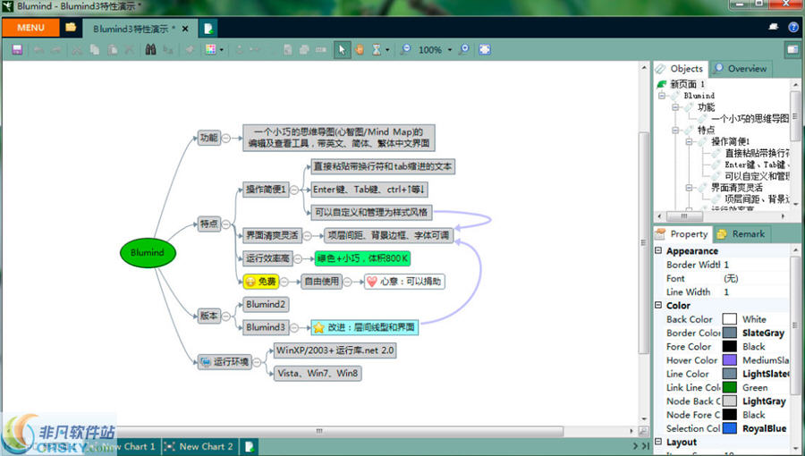Open the theme palette dropdown arrow

(221, 50)
